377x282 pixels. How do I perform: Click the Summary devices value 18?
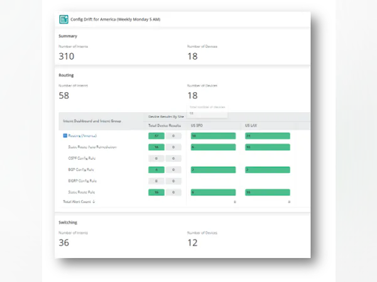192,56
